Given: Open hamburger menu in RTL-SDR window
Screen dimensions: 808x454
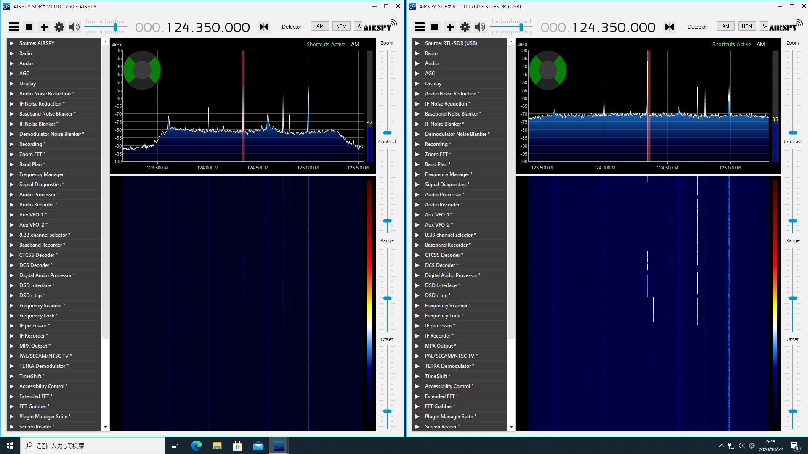Looking at the screenshot, I should coord(420,27).
